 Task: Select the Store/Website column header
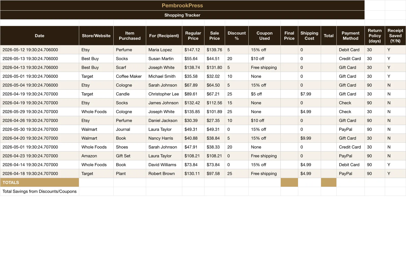96,36
